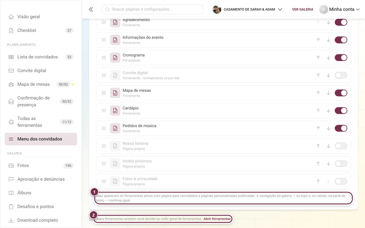Click the Cardápio document icon

click(115, 111)
